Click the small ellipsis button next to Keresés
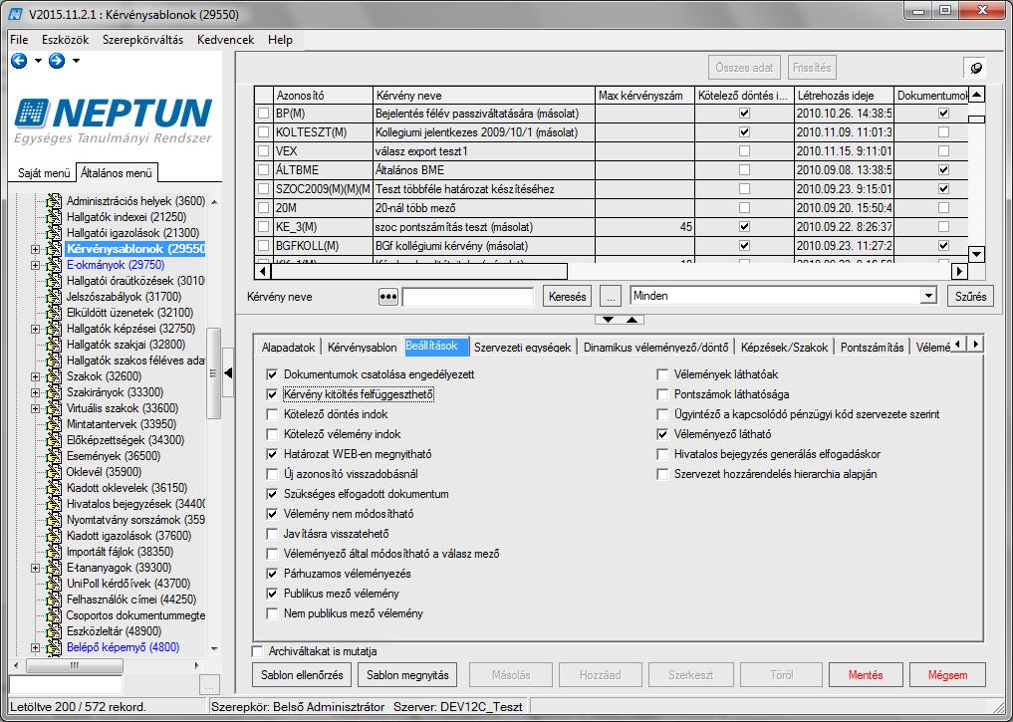The width and height of the screenshot is (1013, 722). (x=611, y=297)
